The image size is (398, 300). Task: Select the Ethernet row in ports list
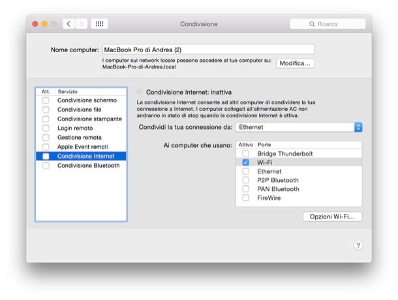click(299, 172)
